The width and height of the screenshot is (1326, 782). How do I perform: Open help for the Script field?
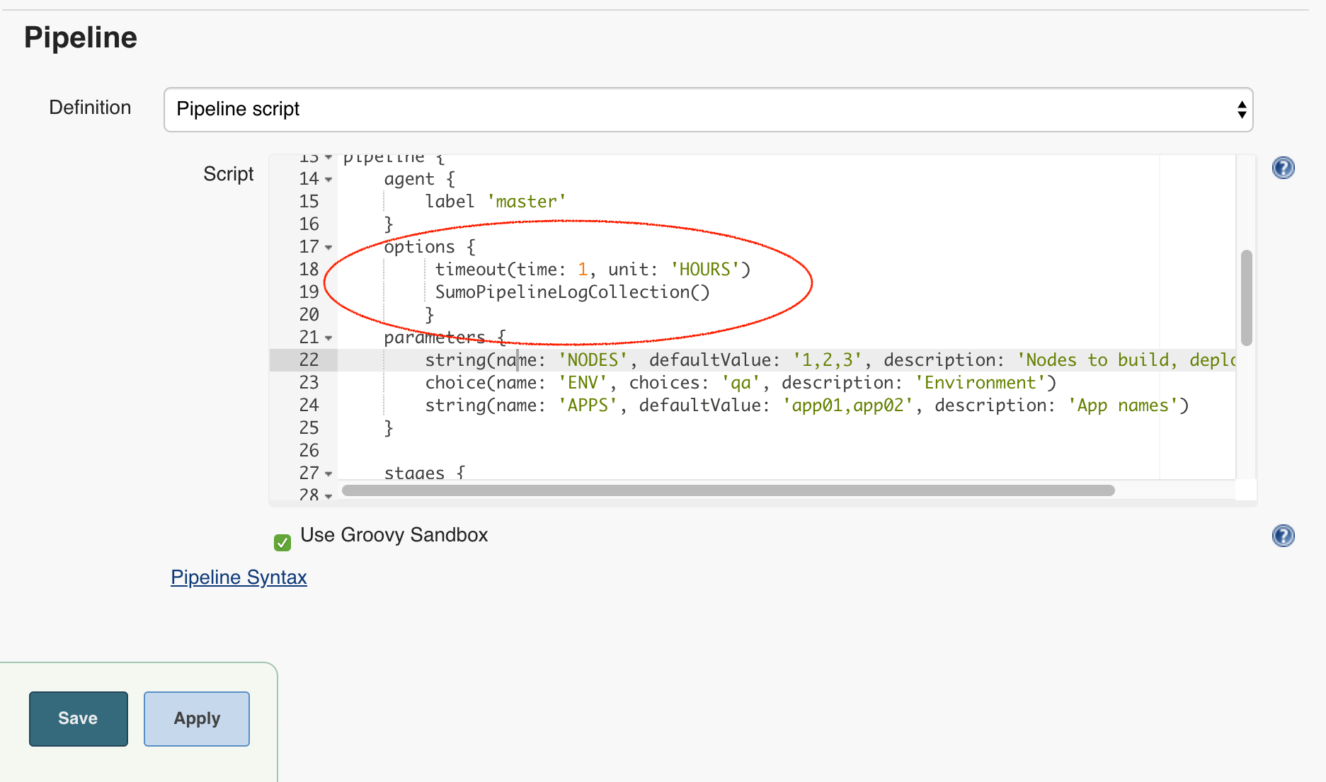(1283, 168)
